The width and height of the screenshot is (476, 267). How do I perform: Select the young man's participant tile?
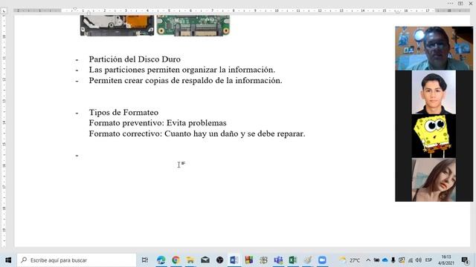coord(434,92)
